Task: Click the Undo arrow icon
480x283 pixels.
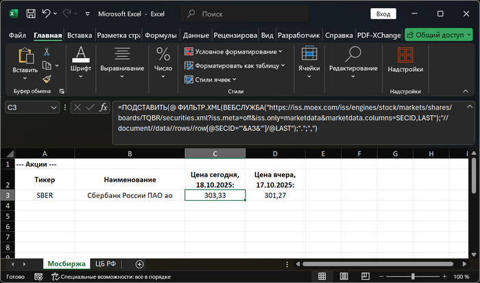Action: 46,14
